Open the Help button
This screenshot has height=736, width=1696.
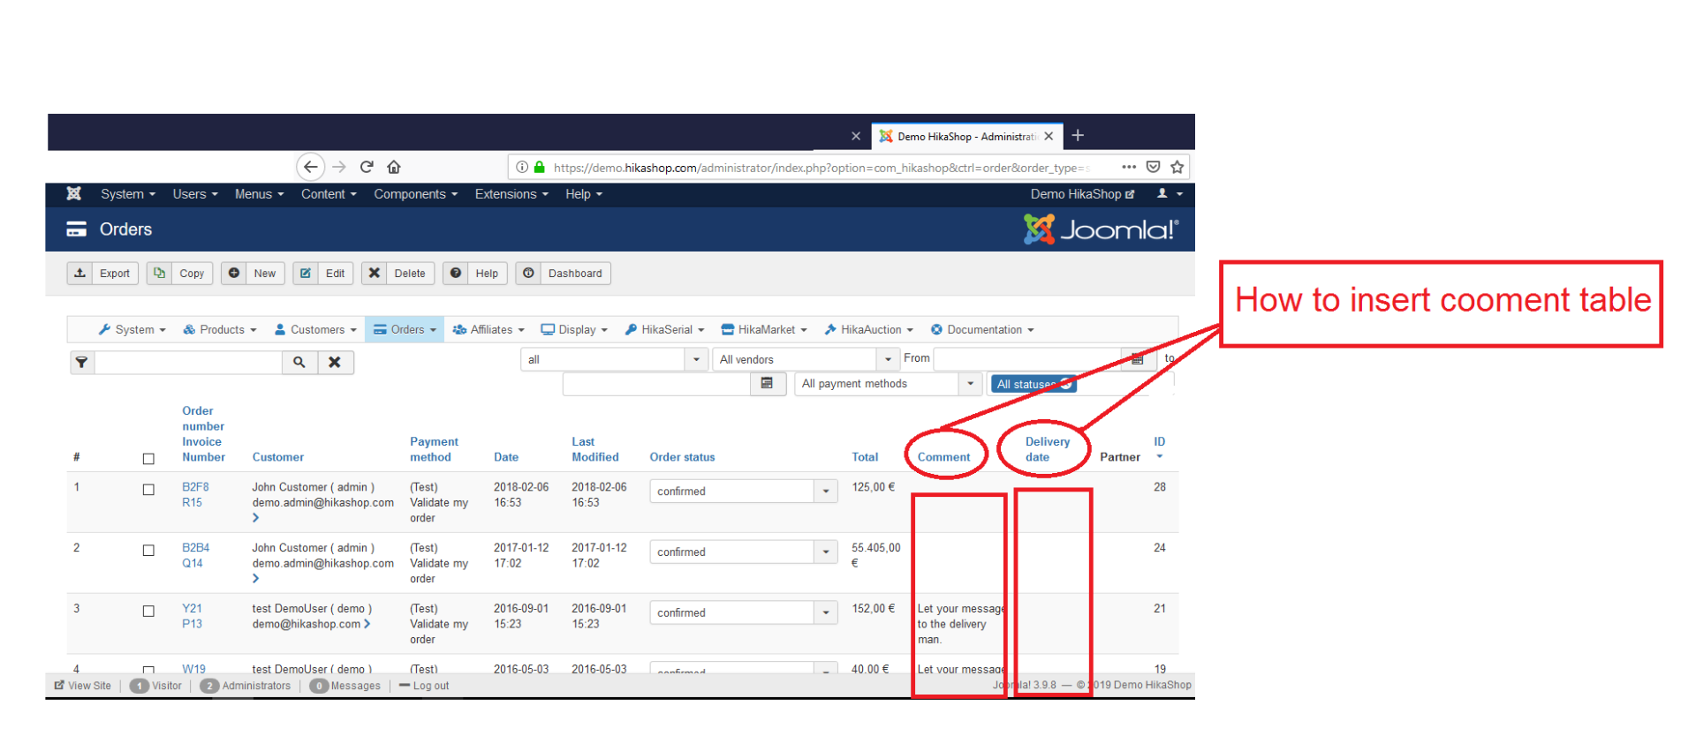(x=475, y=274)
